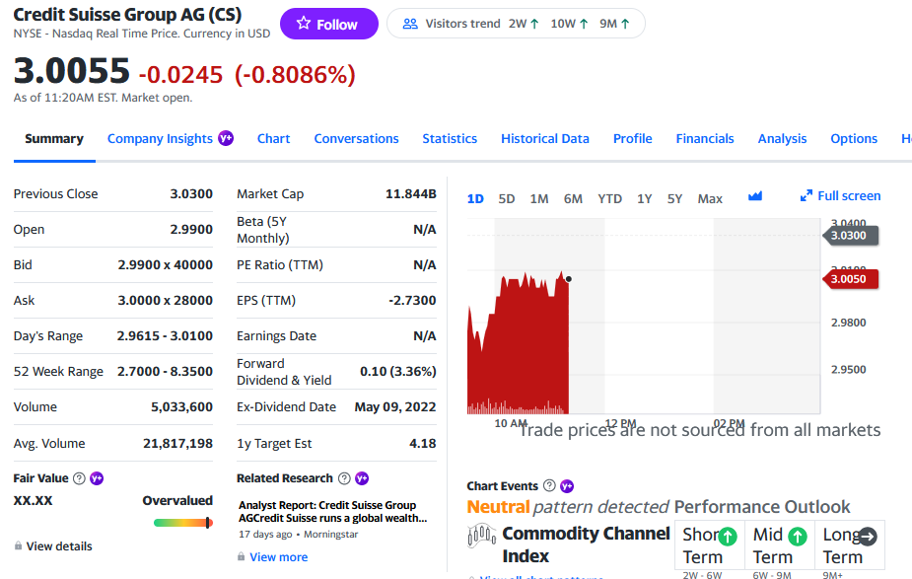Click the candlestick pattern icon beside Commodity Channel Index
Image resolution: width=912 pixels, height=579 pixels.
(481, 536)
